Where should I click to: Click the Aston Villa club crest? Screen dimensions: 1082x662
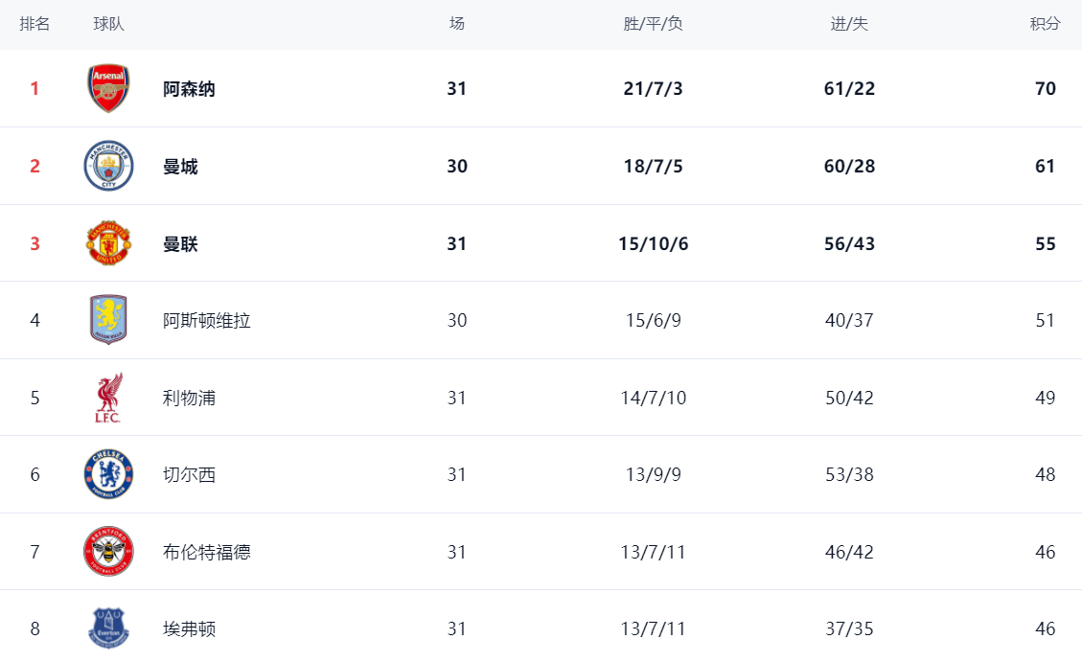click(108, 320)
